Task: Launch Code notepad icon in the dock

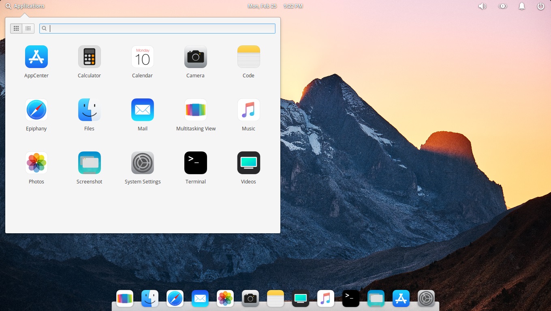Action: tap(275, 299)
